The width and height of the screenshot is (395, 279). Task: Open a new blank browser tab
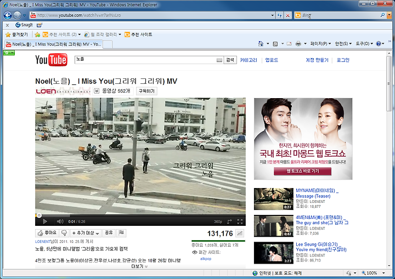click(x=108, y=44)
